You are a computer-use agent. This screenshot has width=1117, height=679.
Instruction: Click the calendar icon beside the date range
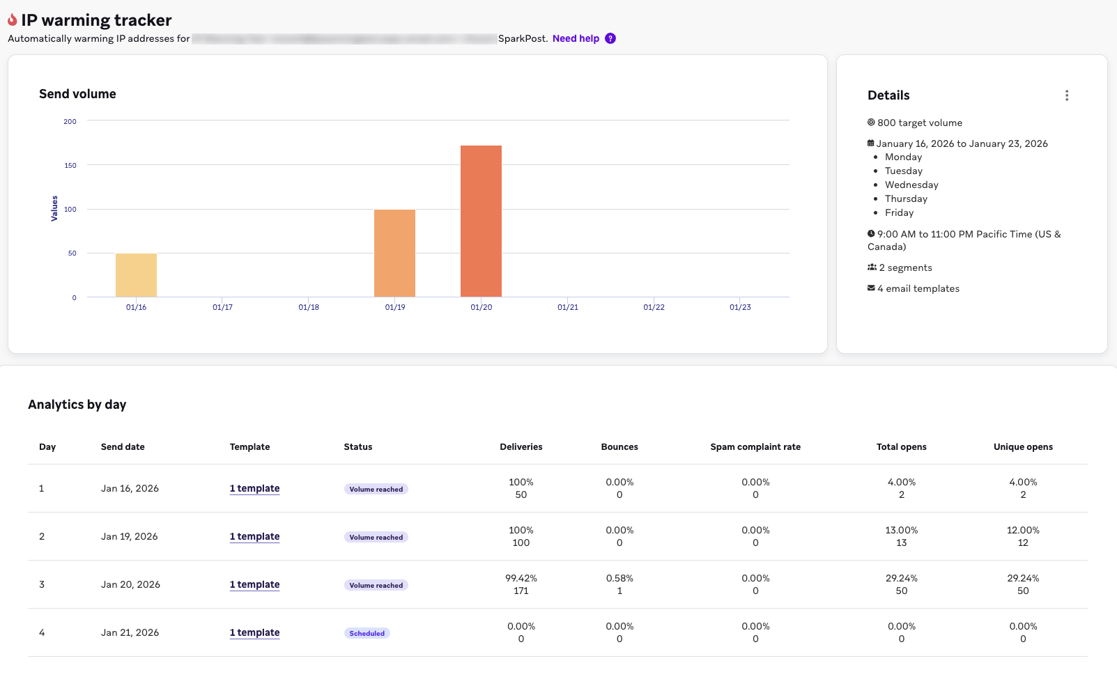[871, 143]
